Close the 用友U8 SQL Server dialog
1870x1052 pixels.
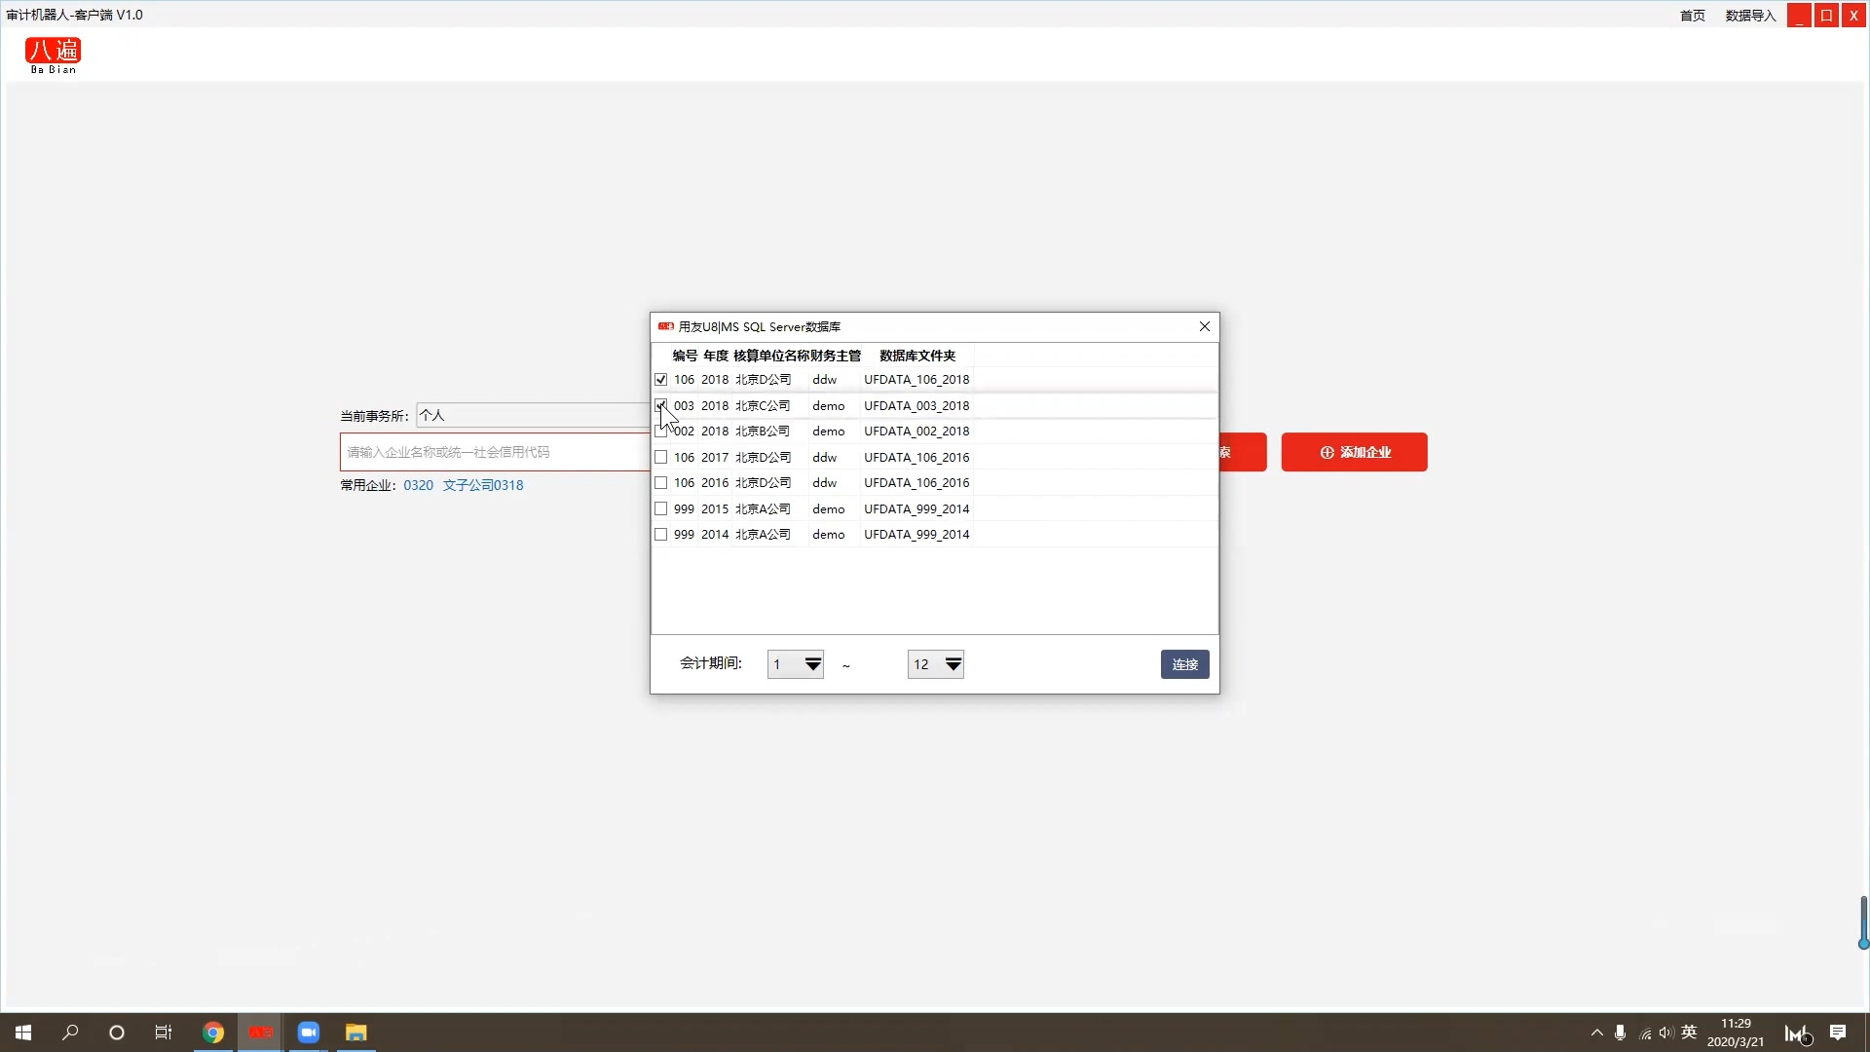point(1205,326)
